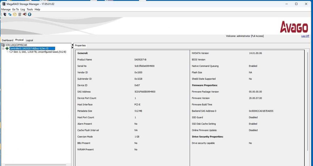Click the red exit-door logout toolbar icon
Image resolution: width=313 pixels, height=166 pixels.
(24, 14)
